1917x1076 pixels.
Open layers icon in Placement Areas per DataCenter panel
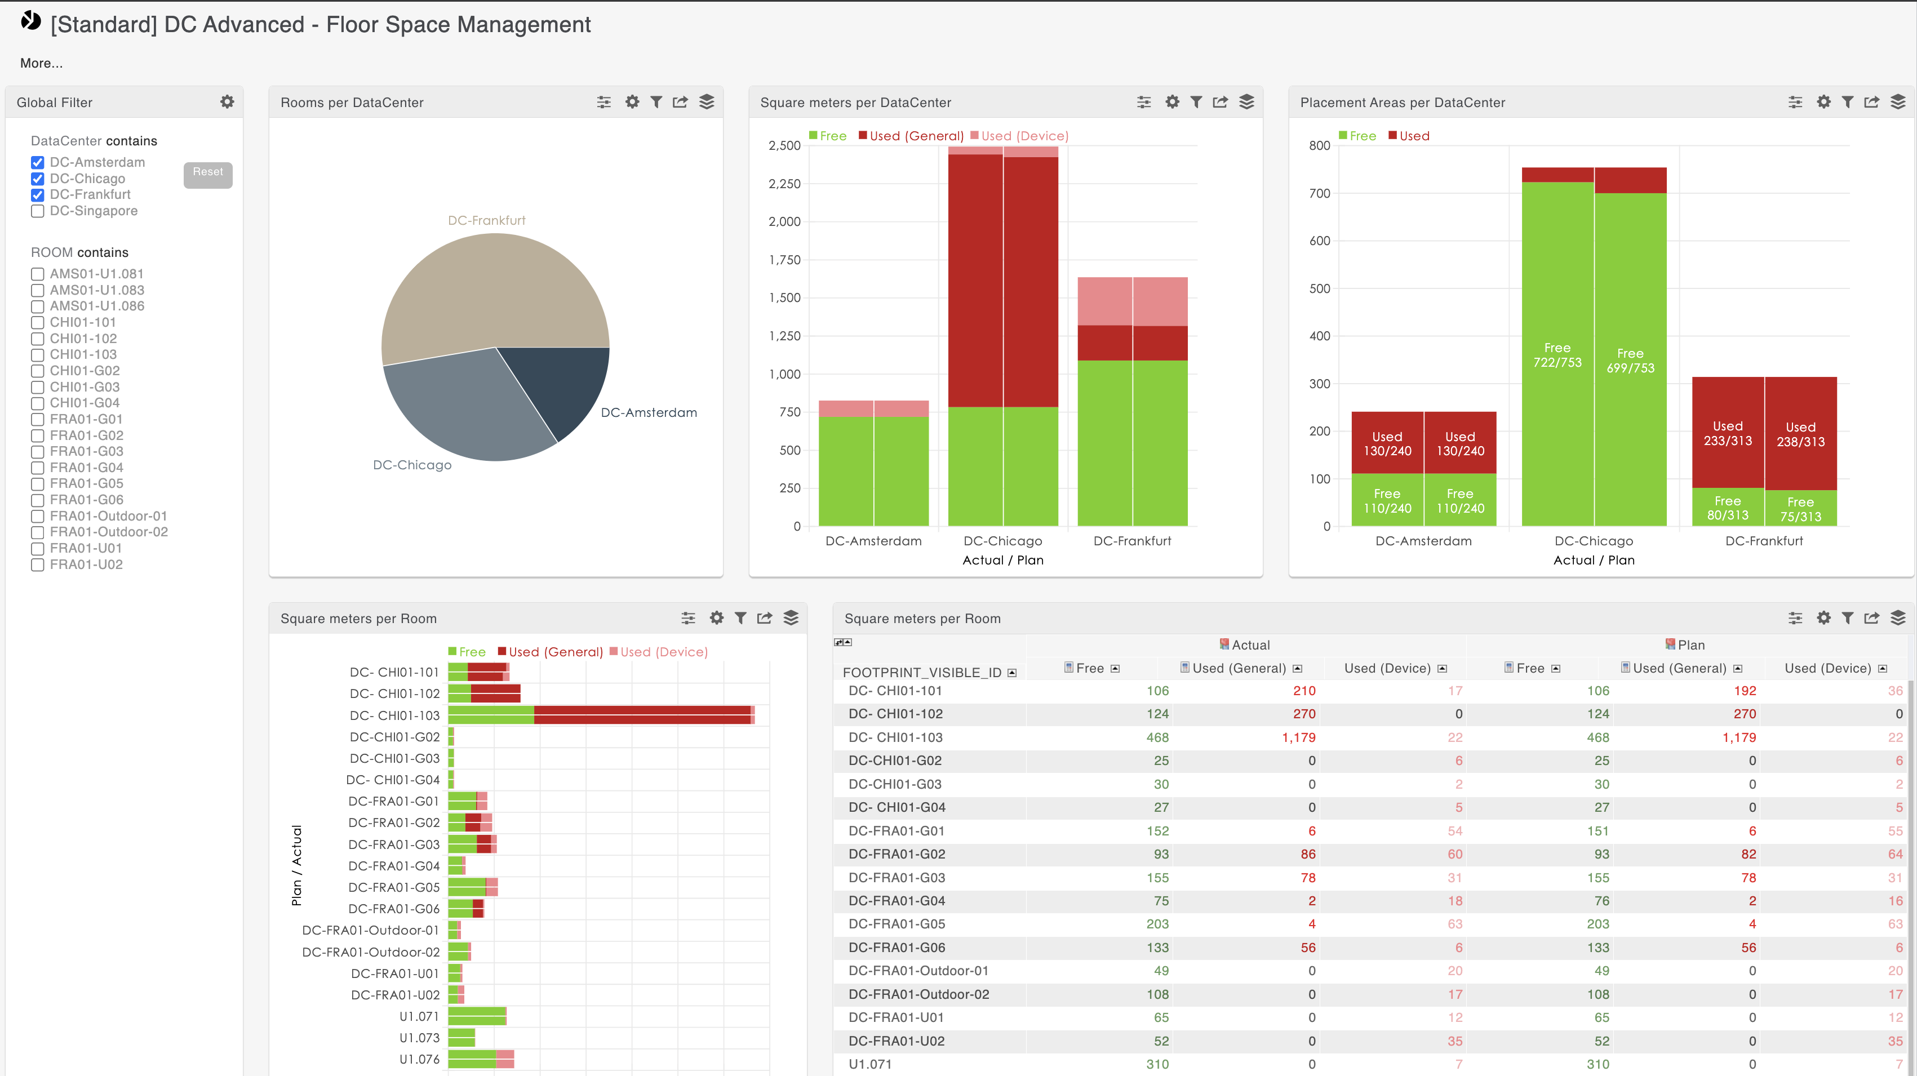(x=1898, y=102)
